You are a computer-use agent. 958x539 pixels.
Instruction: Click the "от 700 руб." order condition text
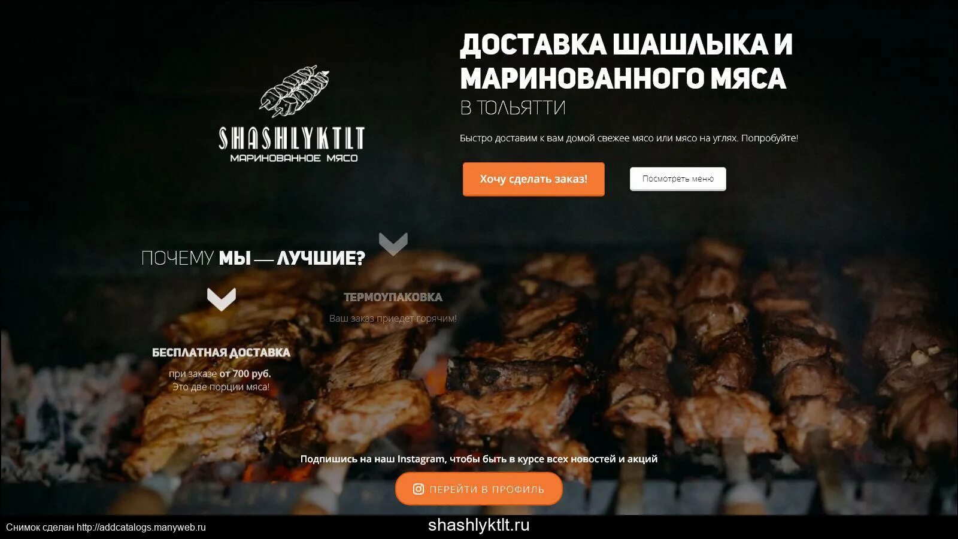245,374
